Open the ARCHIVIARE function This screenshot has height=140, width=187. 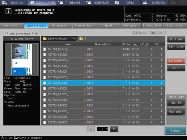[98, 3]
